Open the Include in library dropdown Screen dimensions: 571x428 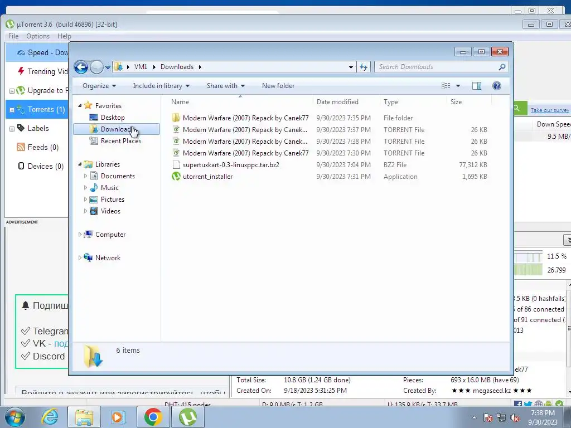161,86
